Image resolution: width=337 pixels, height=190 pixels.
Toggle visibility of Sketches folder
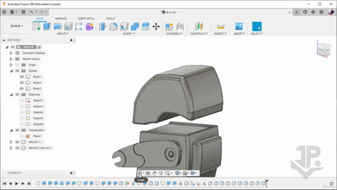tap(17, 94)
